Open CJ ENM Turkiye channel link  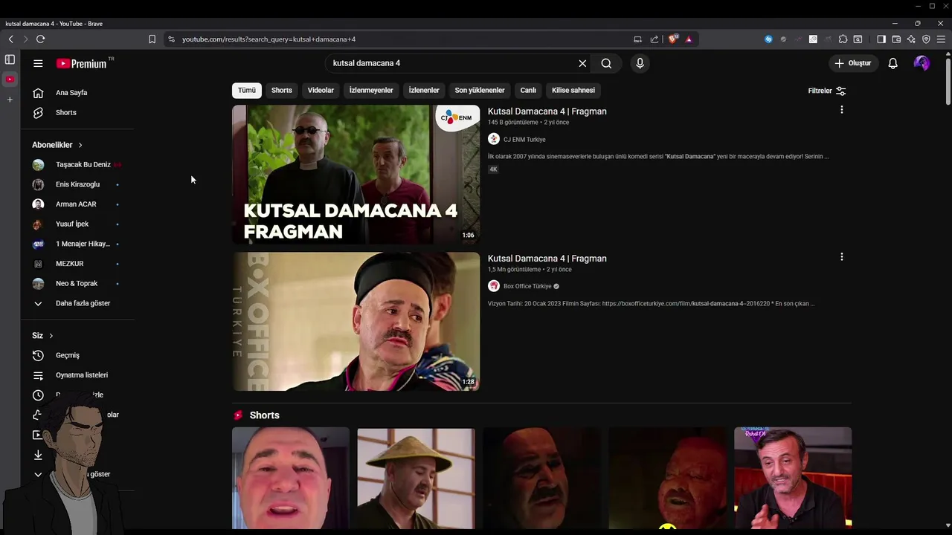click(x=524, y=140)
